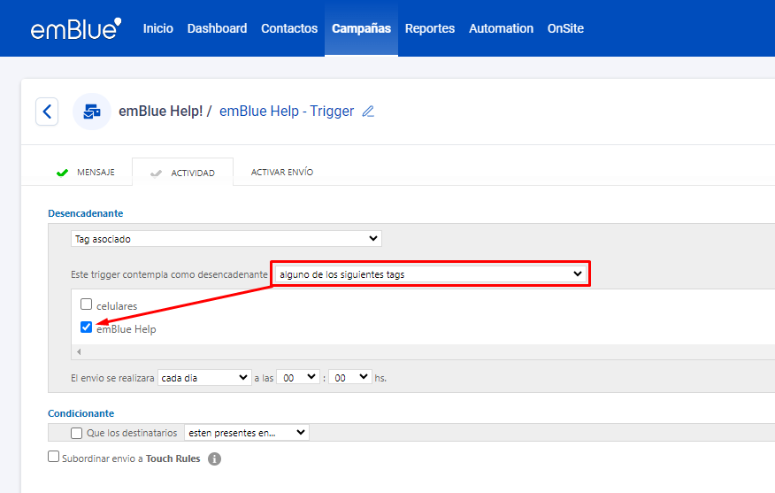Open Reportes in navigation bar
This screenshot has width=775, height=493.
point(430,28)
